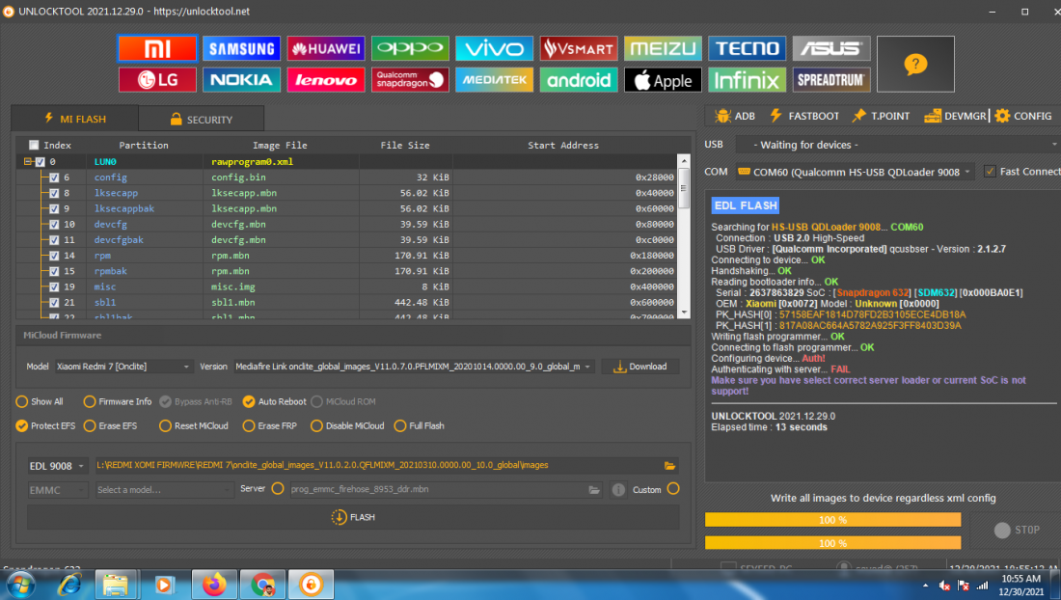This screenshot has height=600, width=1061.
Task: Open the DEVMGR tab
Action: (956, 117)
